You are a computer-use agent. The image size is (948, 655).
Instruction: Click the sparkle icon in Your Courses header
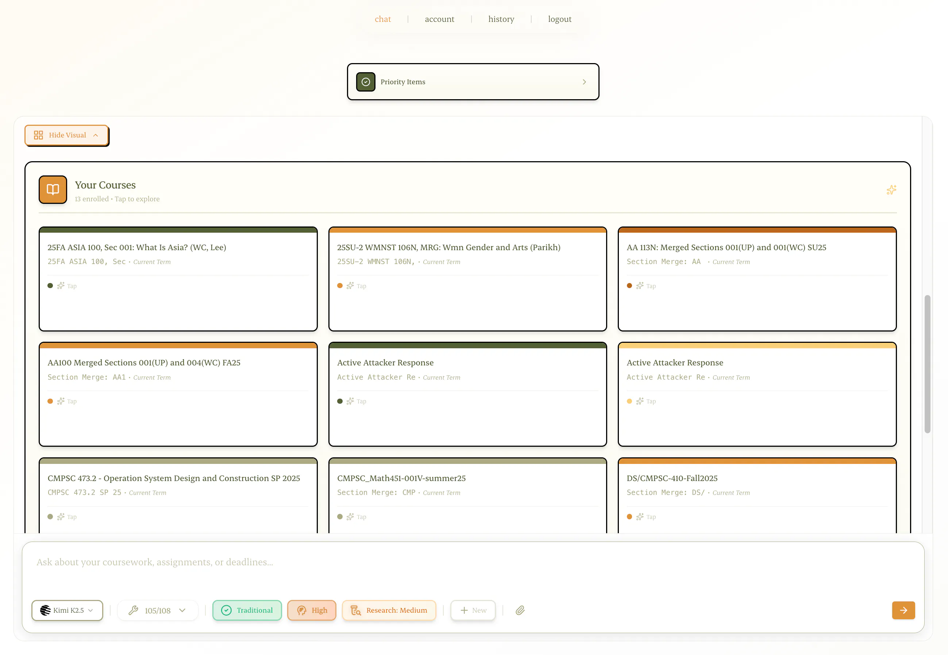point(891,190)
